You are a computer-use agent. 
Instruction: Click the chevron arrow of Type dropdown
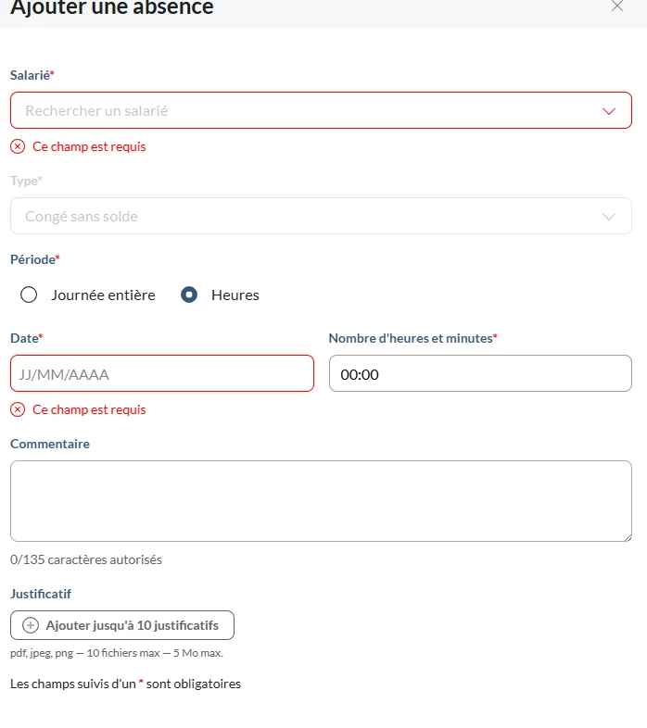(x=609, y=217)
